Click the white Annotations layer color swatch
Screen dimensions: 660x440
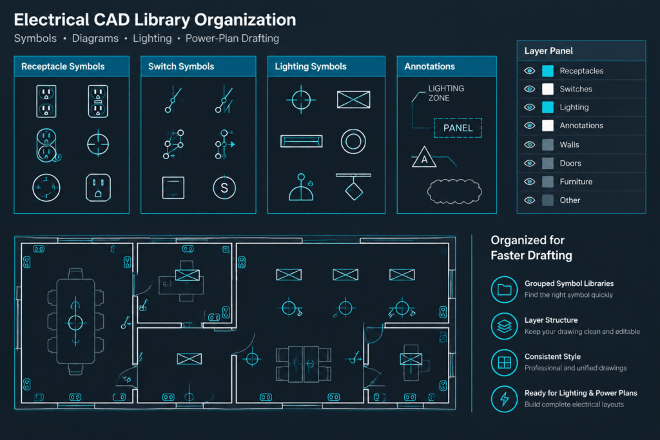[x=548, y=126]
